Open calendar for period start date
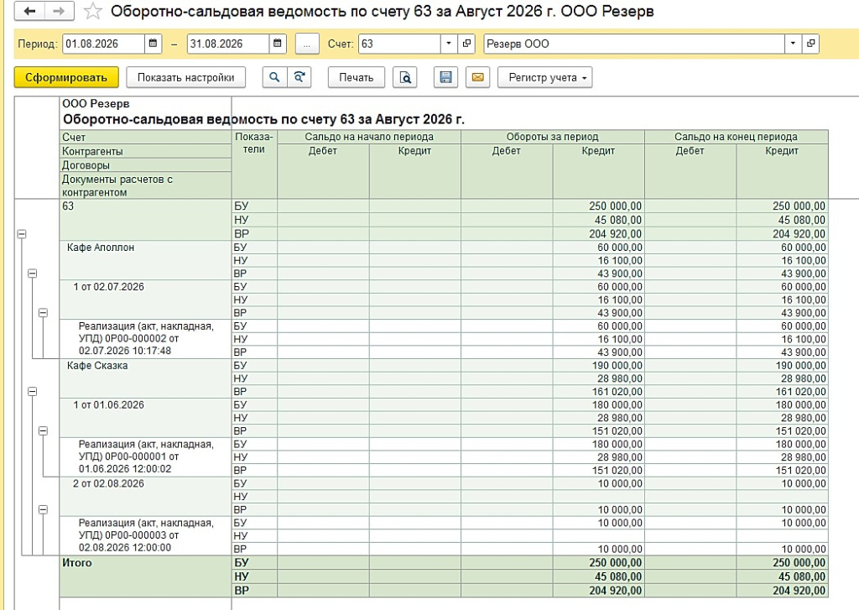Screen dimensions: 859x610 coord(153,44)
